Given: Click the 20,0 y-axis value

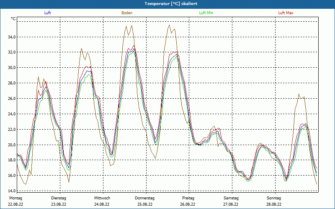Looking at the screenshot, I should tap(12, 145).
